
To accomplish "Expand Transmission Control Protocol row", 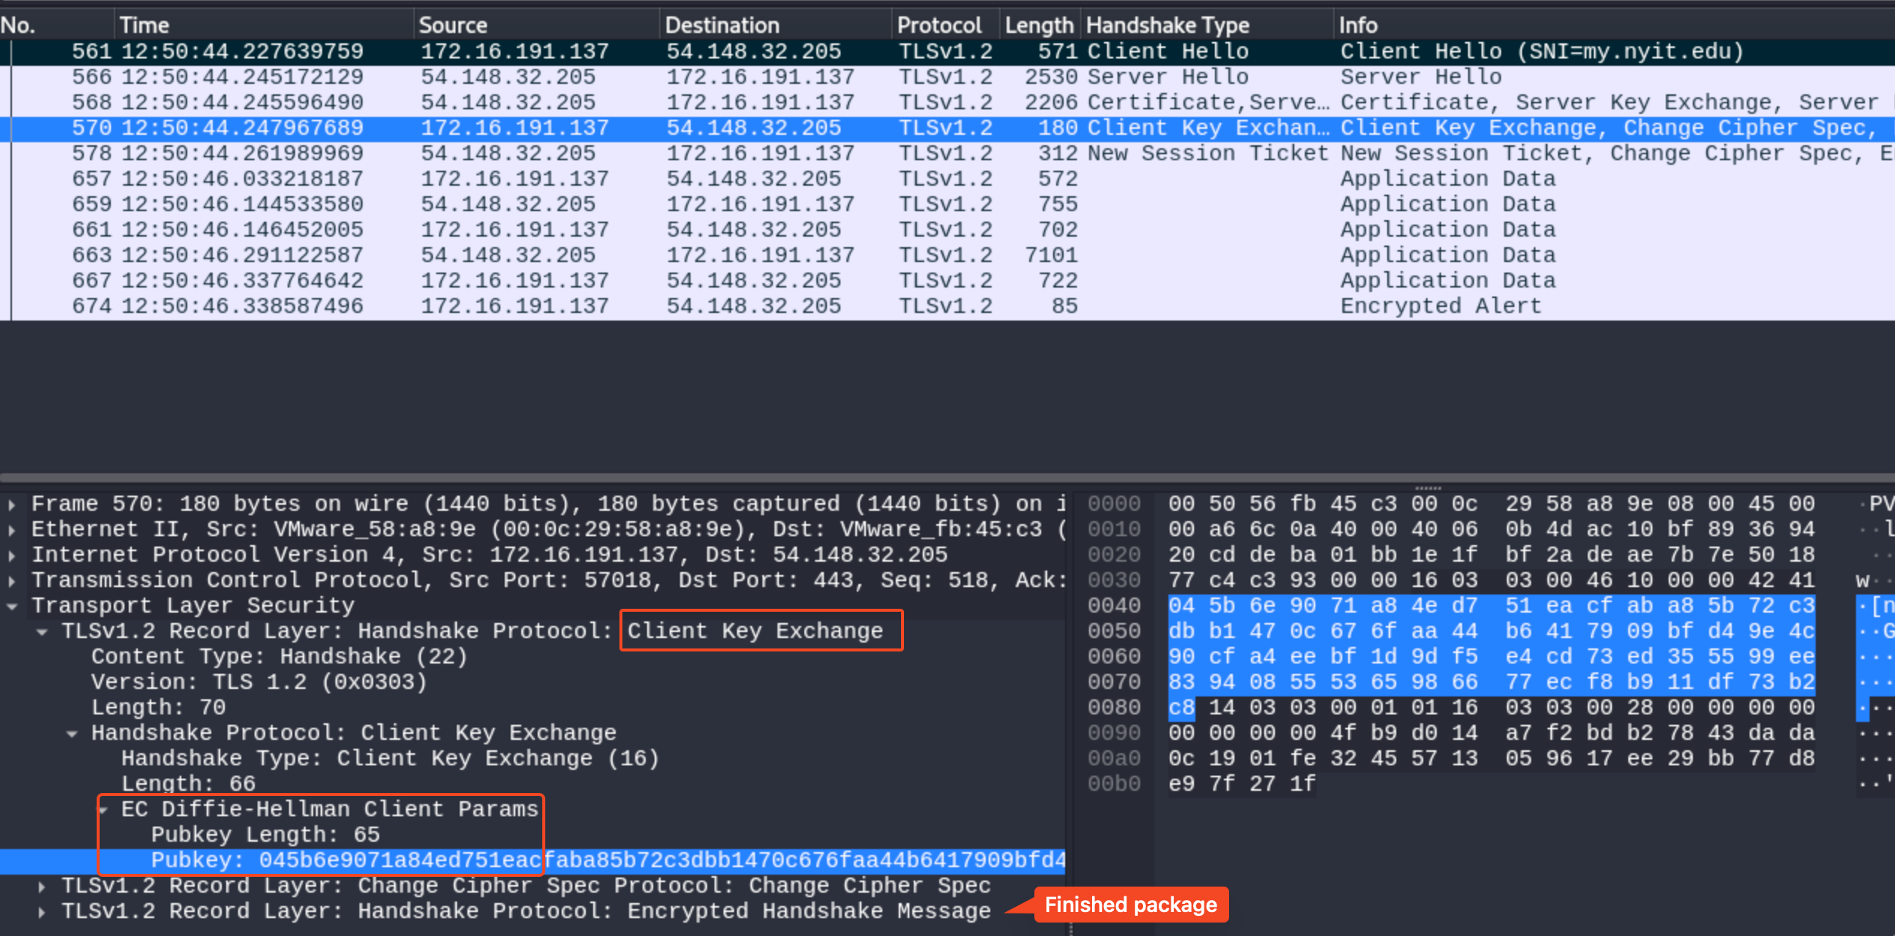I will click(x=12, y=581).
